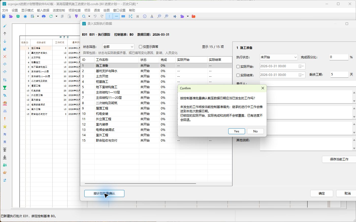Click the 完成百分比 input field

339,57
